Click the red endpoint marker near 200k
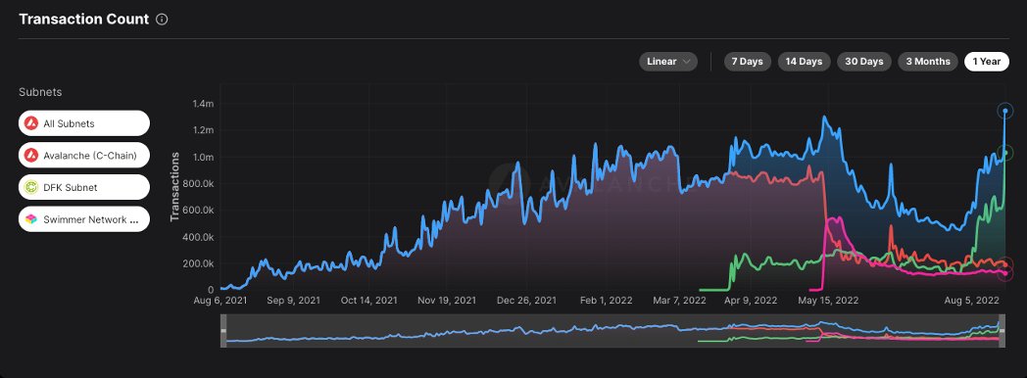This screenshot has height=378, width=1027. pos(1004,263)
